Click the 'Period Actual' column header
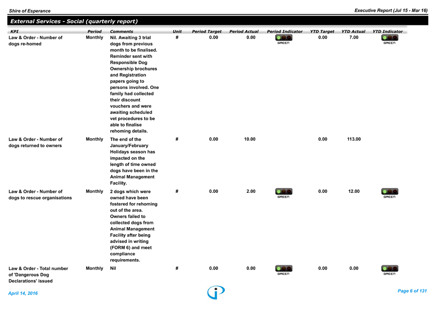 [244, 32]
